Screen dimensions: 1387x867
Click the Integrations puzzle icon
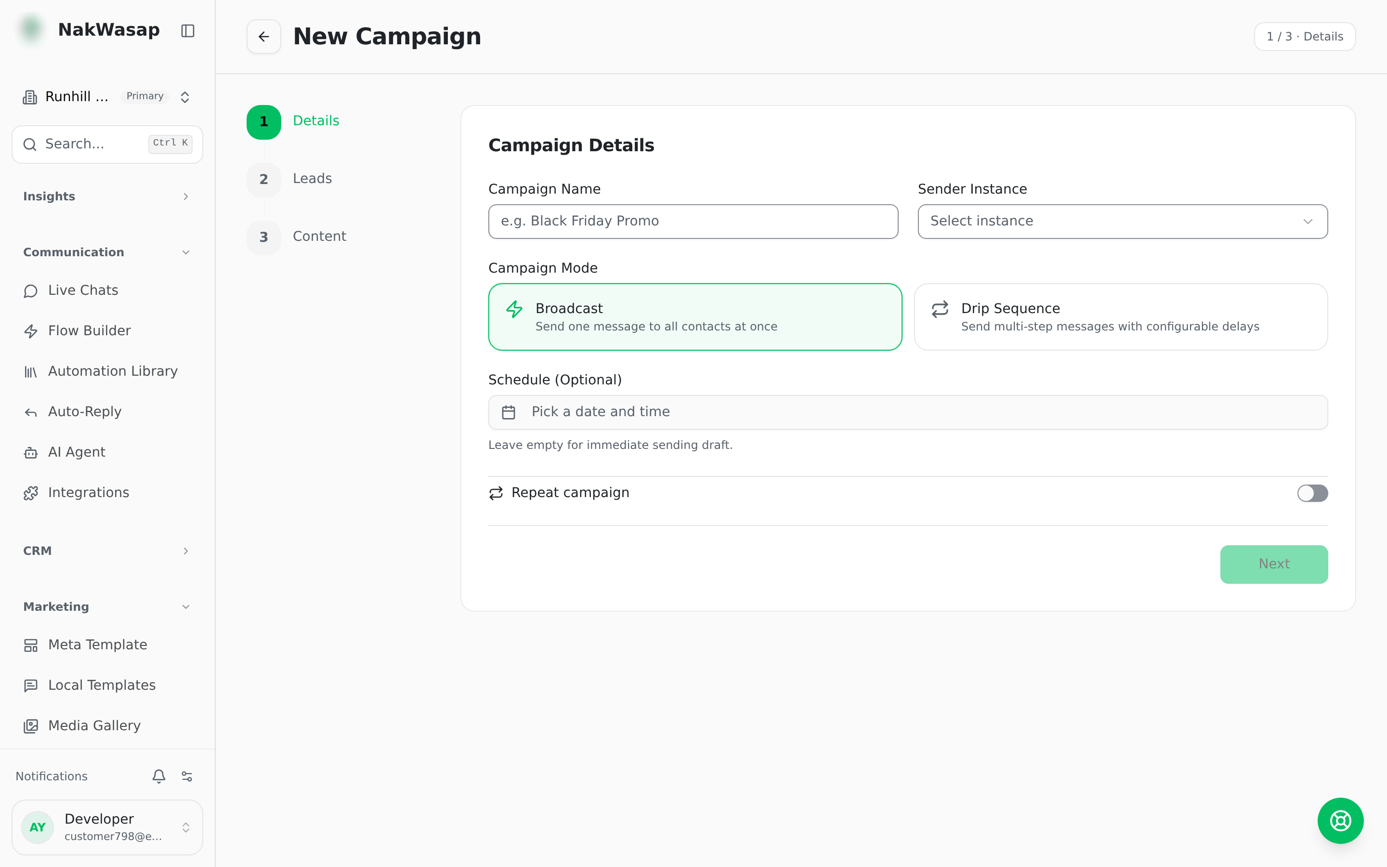click(30, 493)
